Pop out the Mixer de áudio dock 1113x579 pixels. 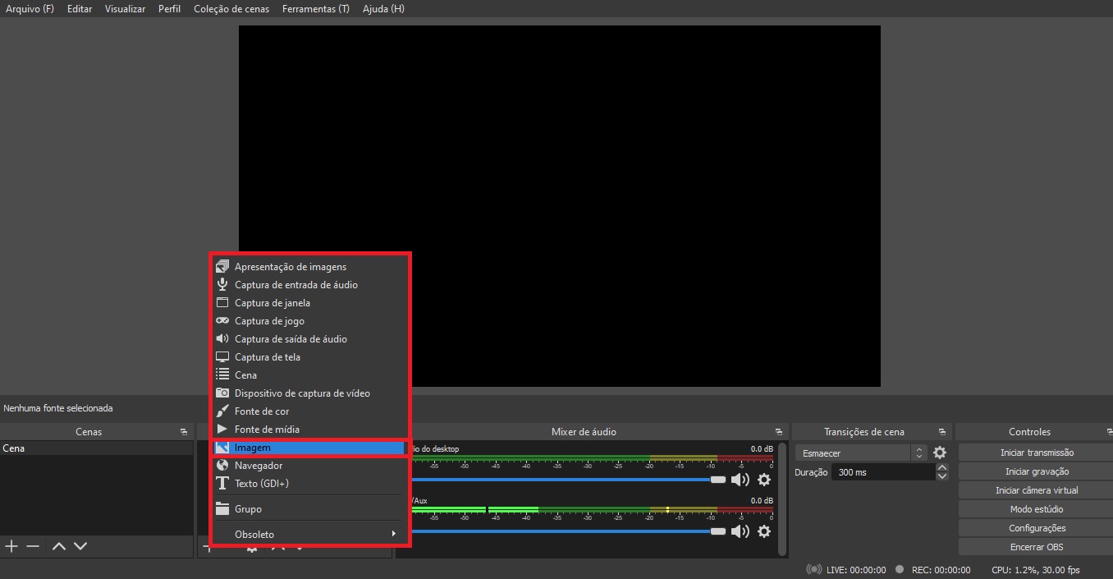click(x=778, y=432)
